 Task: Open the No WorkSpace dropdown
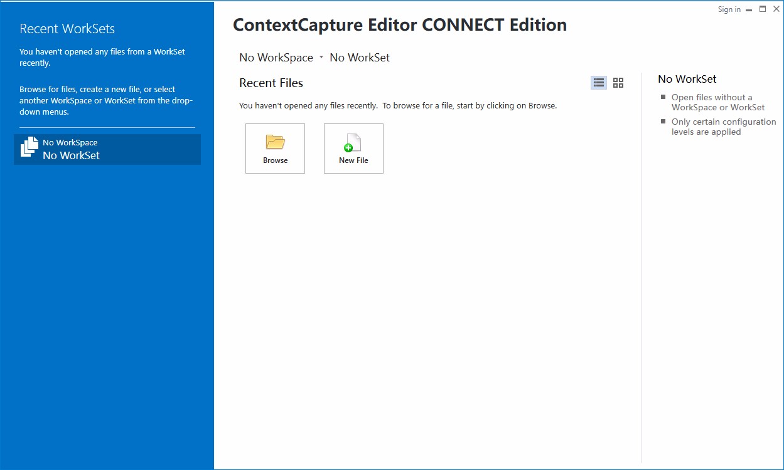pos(276,57)
